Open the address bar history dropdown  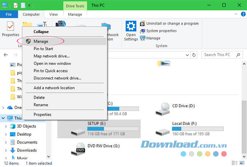point(187,55)
